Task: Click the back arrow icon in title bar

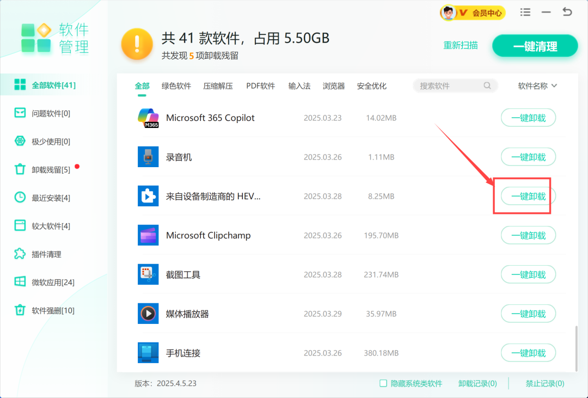Action: click(x=567, y=12)
